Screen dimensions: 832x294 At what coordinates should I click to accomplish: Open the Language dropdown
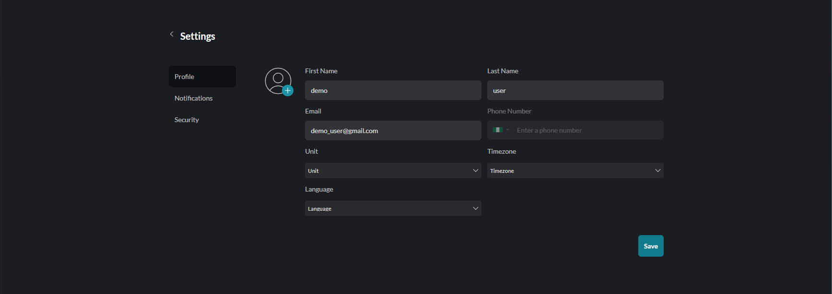click(388, 208)
